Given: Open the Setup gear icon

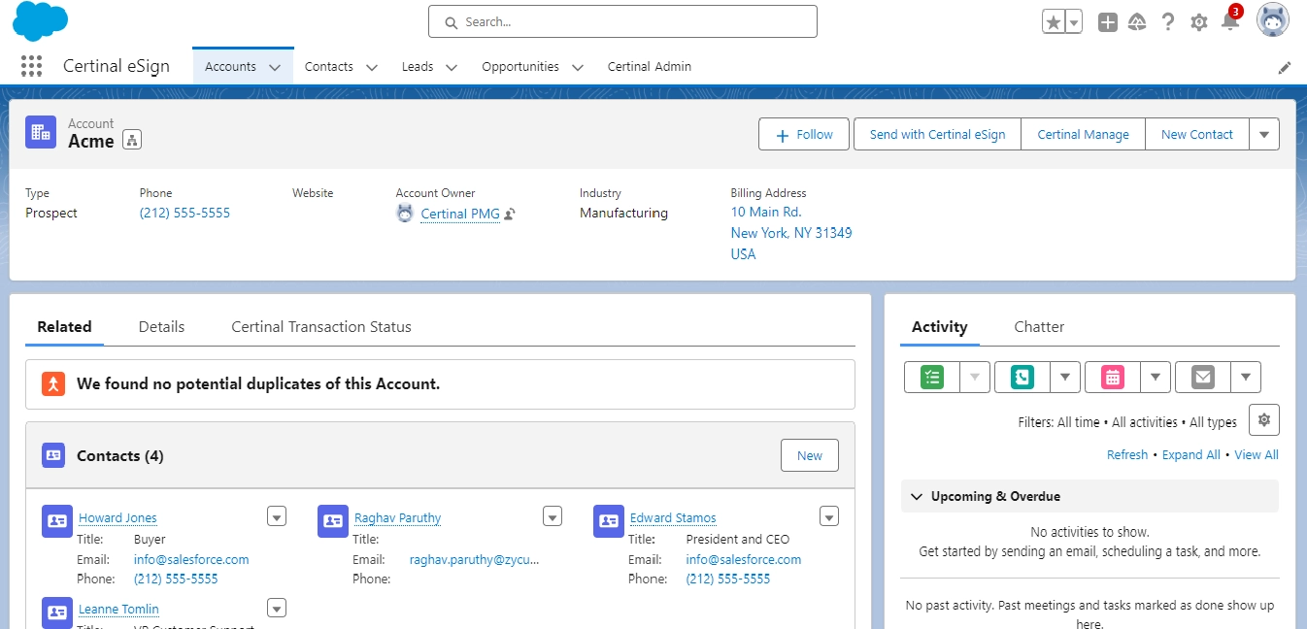Looking at the screenshot, I should (x=1199, y=22).
